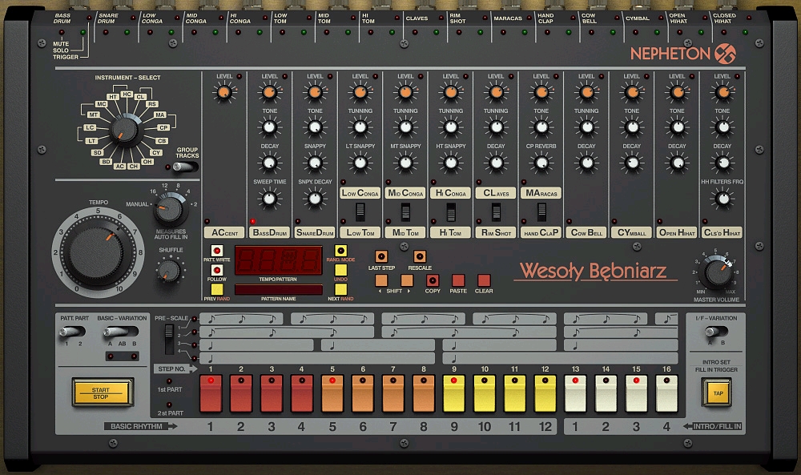Flip the Hi Conga / Hi Tom switch
This screenshot has height=475, width=801.
click(451, 211)
